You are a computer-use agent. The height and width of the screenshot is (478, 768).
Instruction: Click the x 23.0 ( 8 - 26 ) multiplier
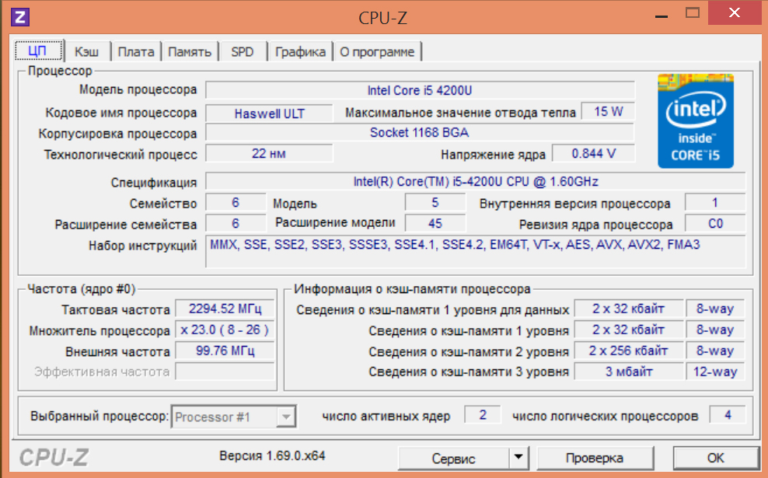pyautogui.click(x=225, y=330)
